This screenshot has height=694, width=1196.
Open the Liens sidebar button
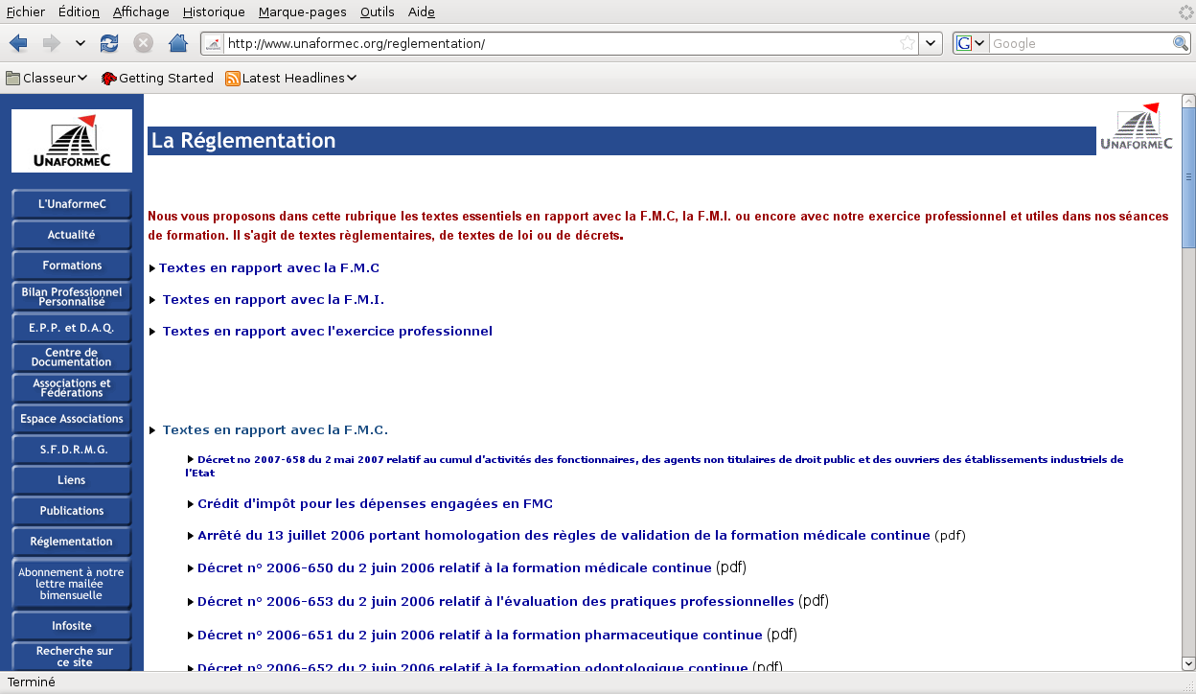click(72, 480)
